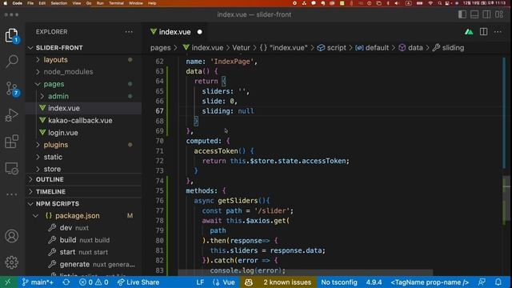Screen dimensions: 512x288
Task: Expand the admin folder
Action: [x=83, y=96]
